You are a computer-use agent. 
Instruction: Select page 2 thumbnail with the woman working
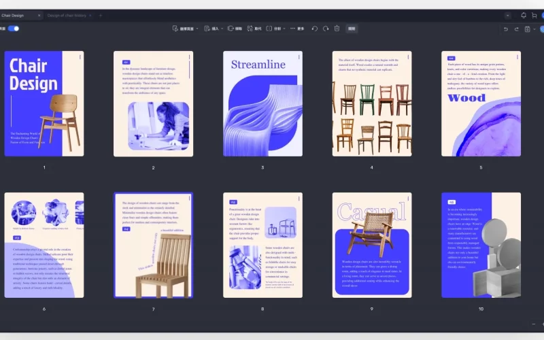154,104
